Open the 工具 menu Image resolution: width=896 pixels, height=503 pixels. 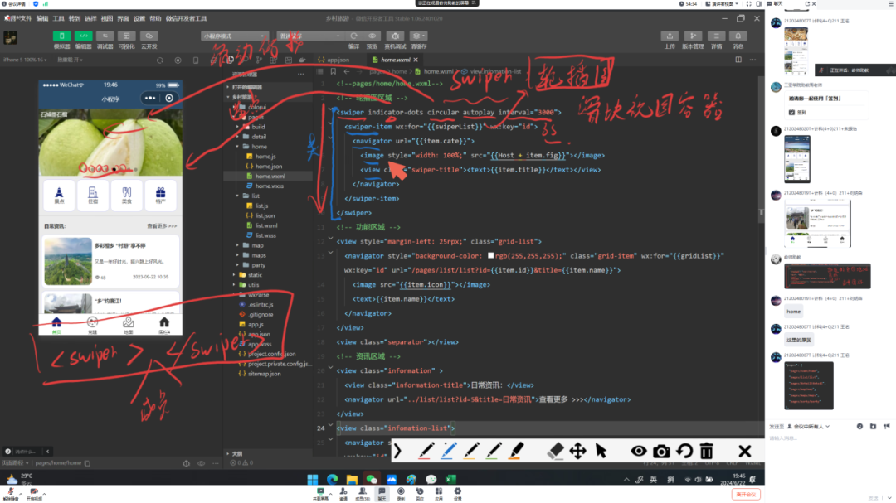(x=58, y=18)
